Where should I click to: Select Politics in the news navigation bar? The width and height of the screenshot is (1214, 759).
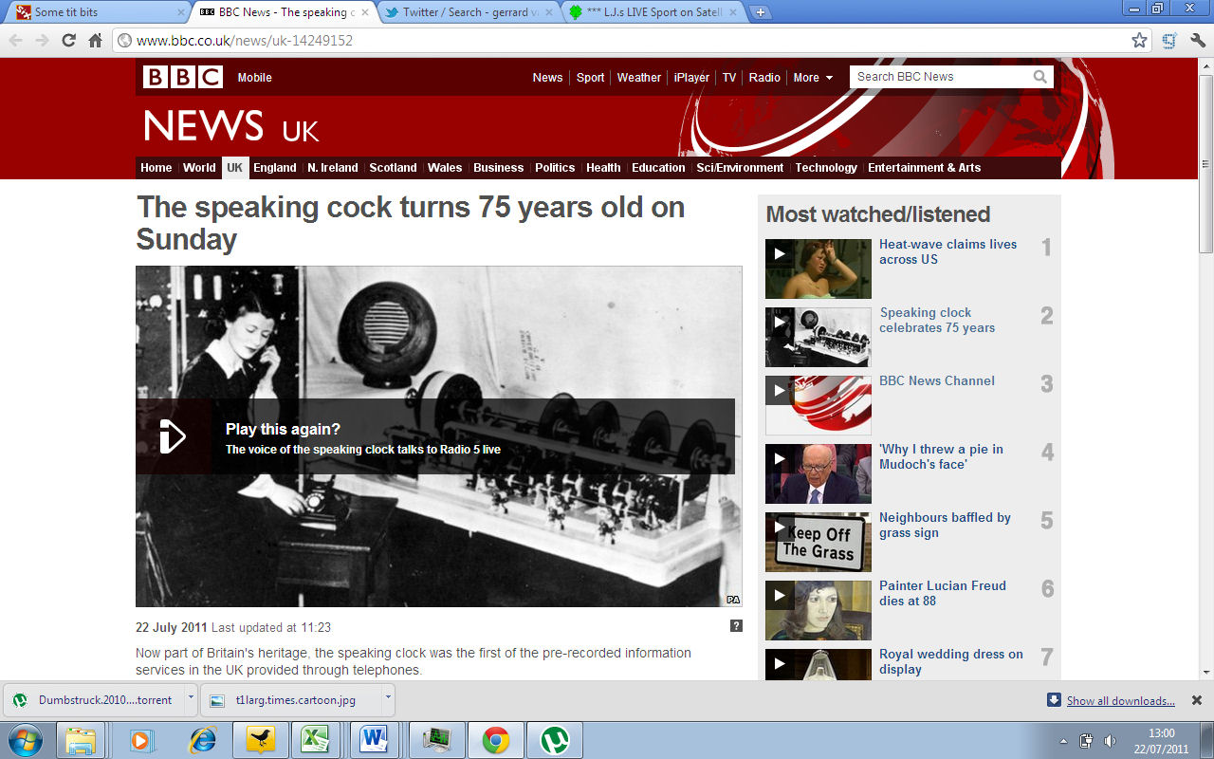click(555, 168)
